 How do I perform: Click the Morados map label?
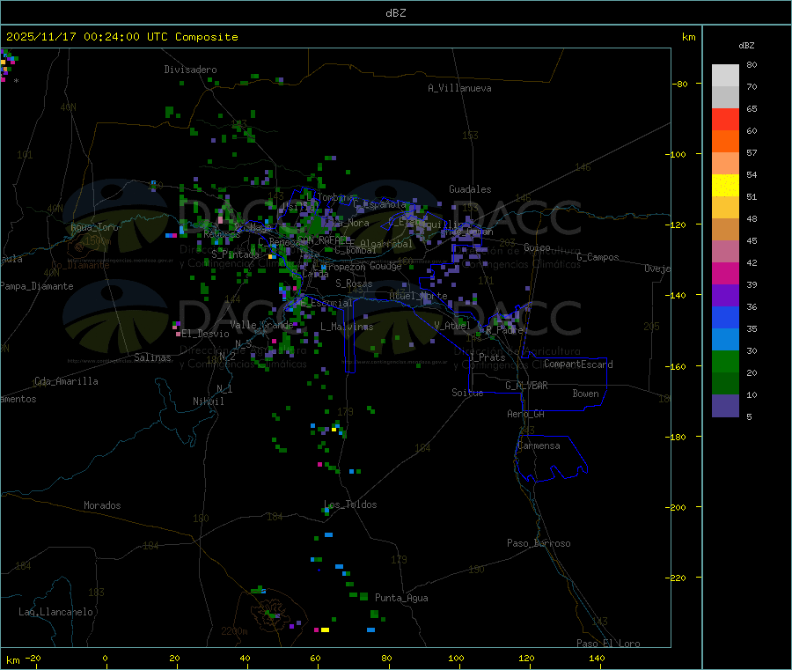[102, 505]
